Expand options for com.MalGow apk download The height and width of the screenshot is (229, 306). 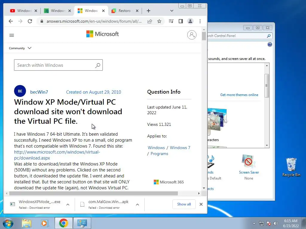click(137, 205)
